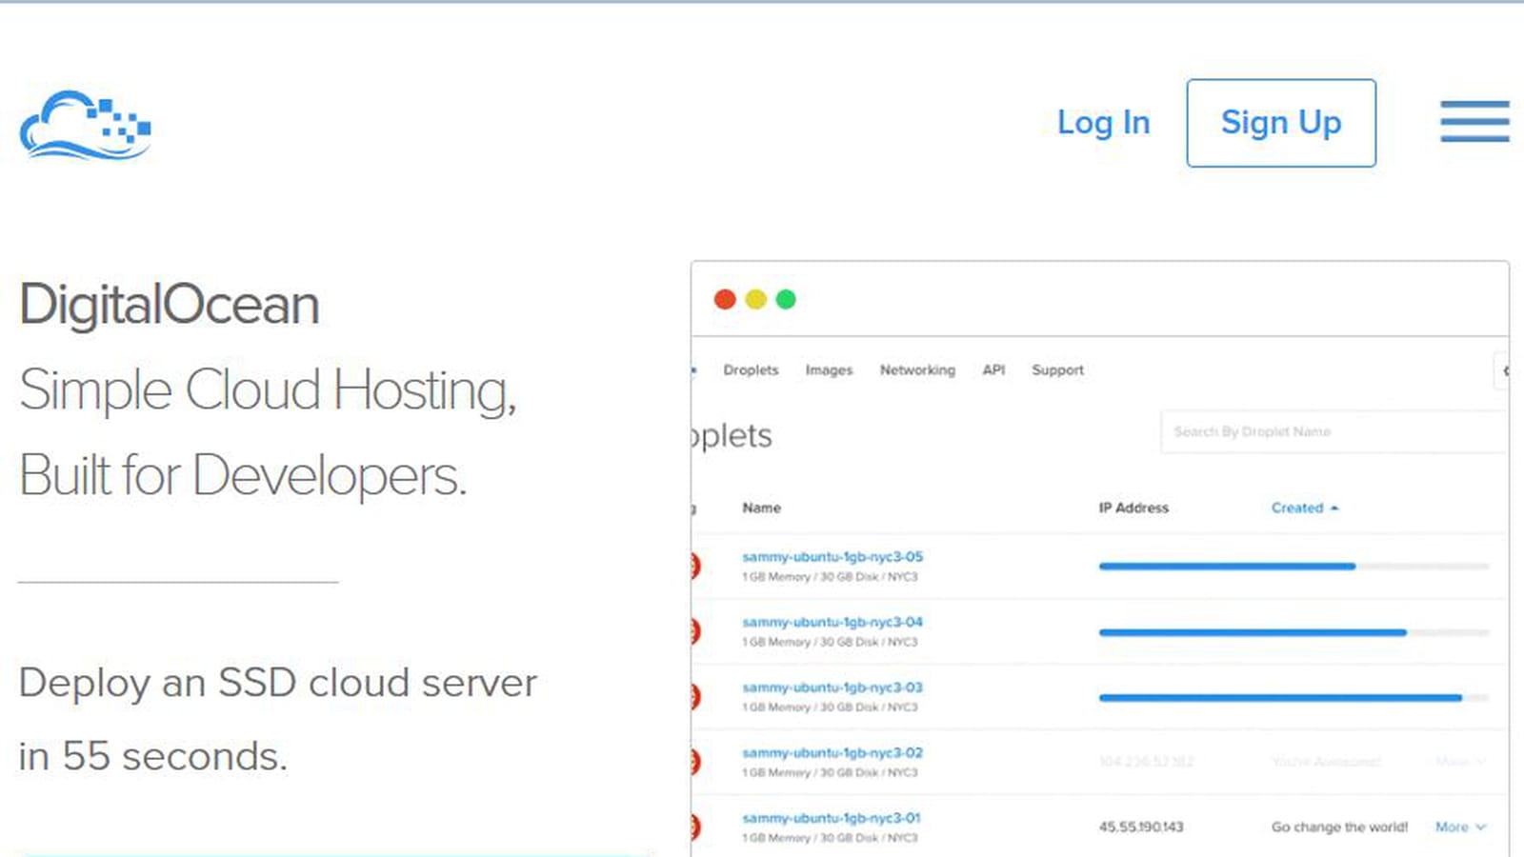Click the red window dot
The height and width of the screenshot is (857, 1524).
[725, 299]
